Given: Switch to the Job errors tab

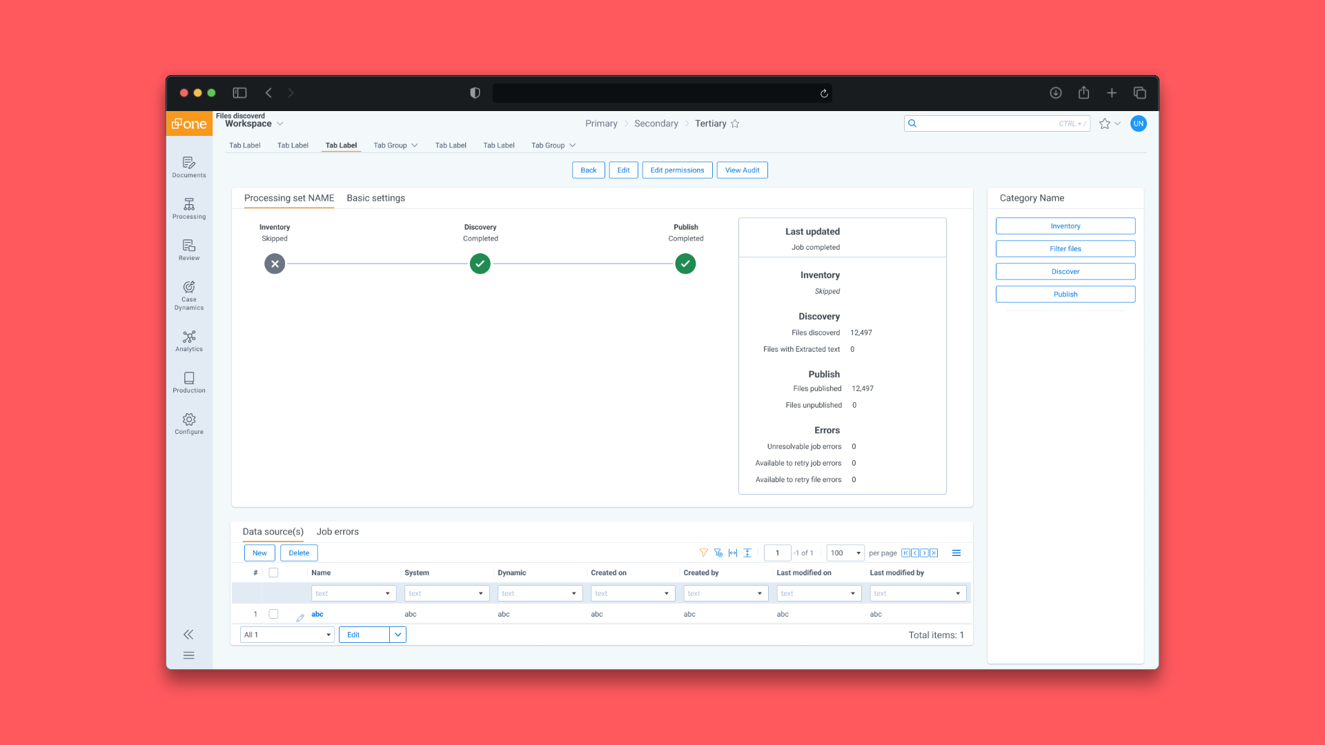Looking at the screenshot, I should coord(337,532).
